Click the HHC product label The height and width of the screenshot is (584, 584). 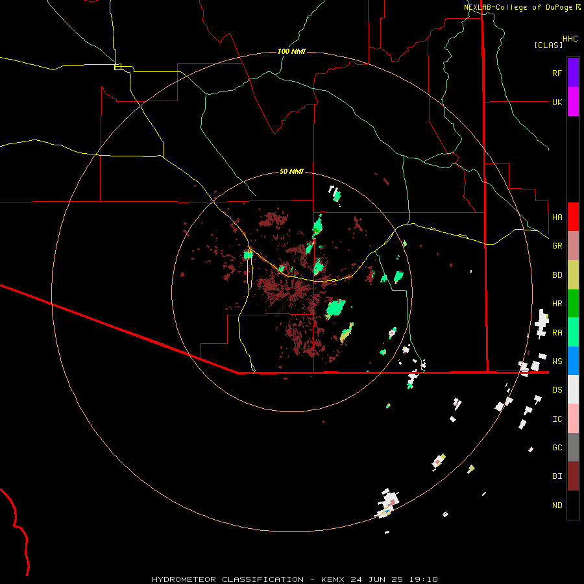(570, 39)
